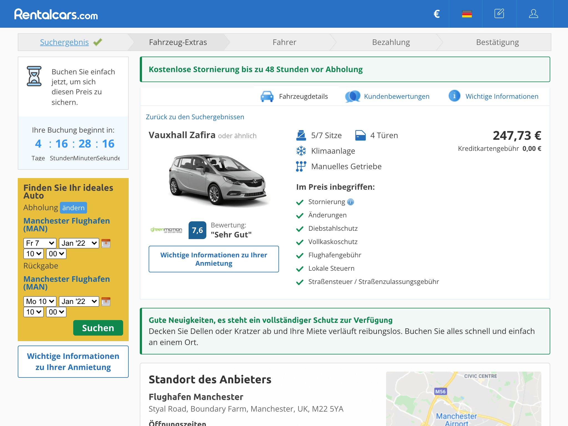
Task: Click the hourglass icon in the booking box
Action: click(x=34, y=76)
